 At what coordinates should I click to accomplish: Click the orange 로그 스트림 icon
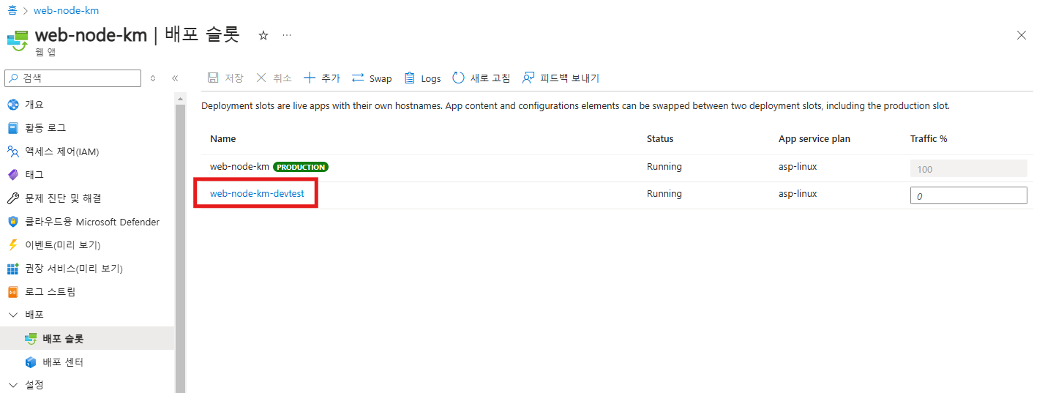click(x=12, y=292)
